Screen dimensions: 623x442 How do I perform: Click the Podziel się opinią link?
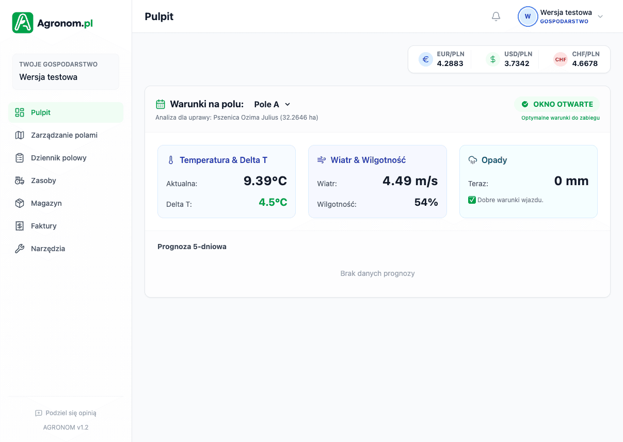(66, 413)
